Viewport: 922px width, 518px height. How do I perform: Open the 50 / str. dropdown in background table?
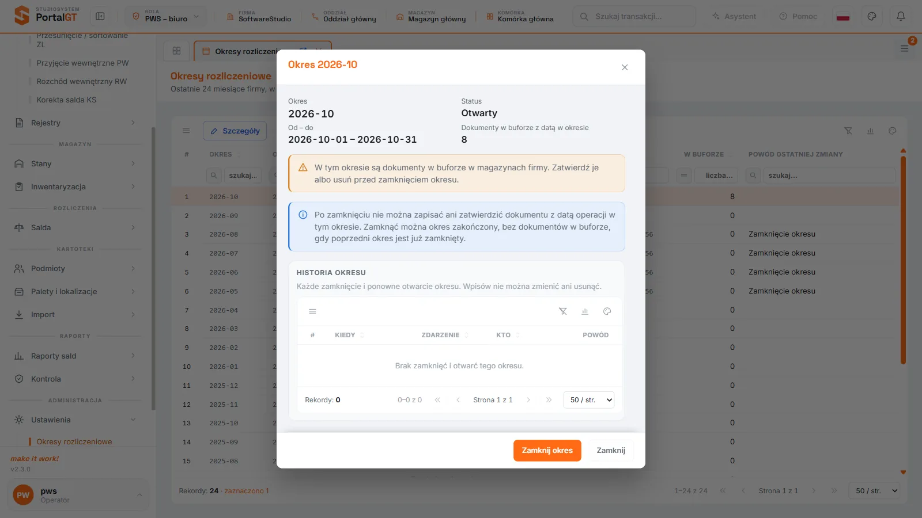tap(874, 491)
